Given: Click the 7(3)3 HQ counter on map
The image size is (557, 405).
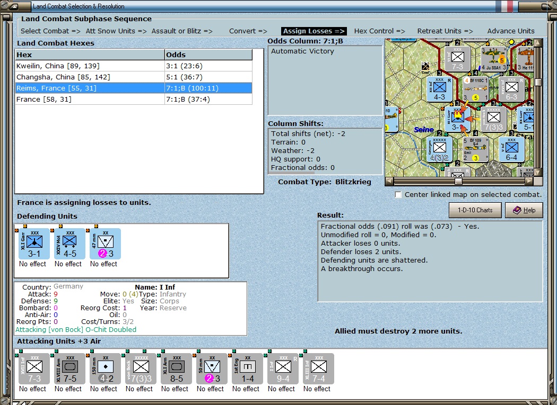Looking at the screenshot, I should (493, 119).
